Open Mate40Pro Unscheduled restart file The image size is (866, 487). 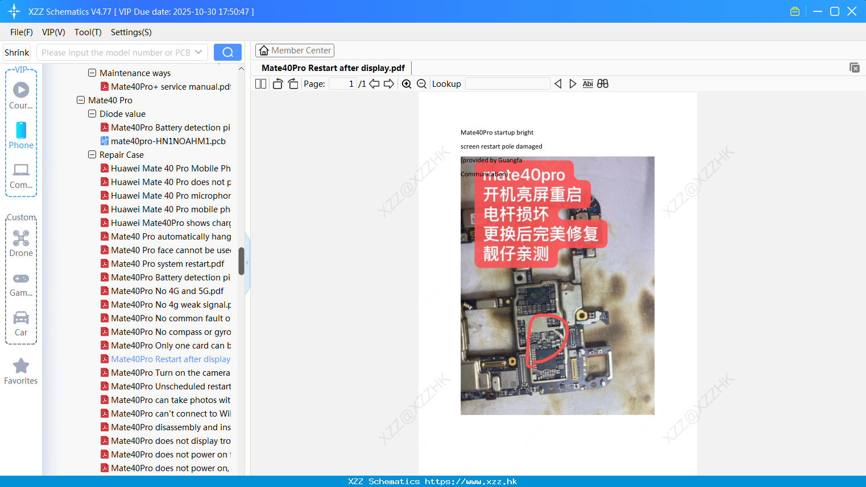coord(165,386)
